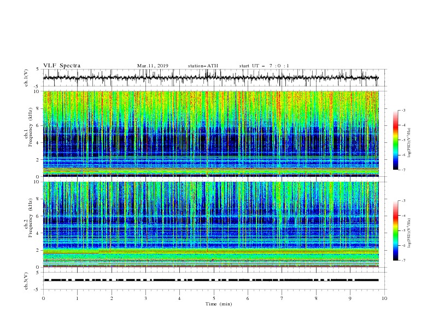Click the time axis tick label "8"

click(x=316, y=298)
